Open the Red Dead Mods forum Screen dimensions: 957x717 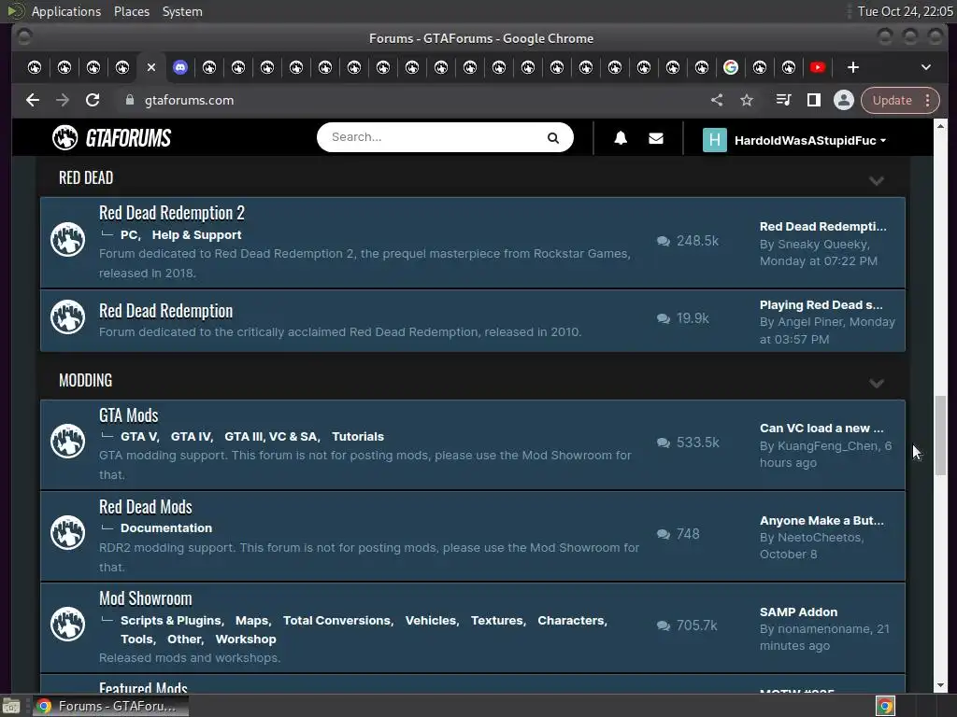[x=145, y=507]
